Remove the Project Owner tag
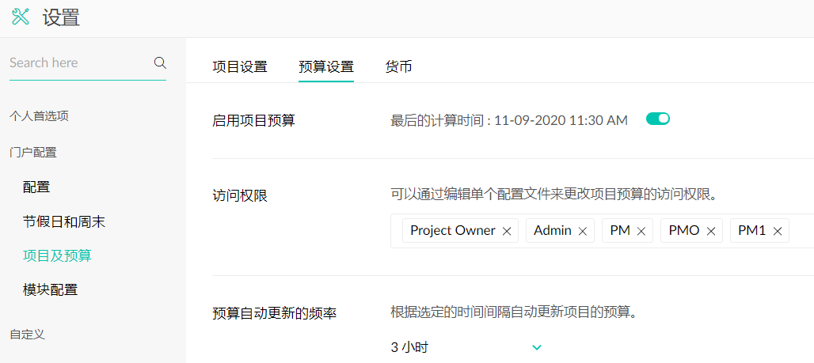The width and height of the screenshot is (814, 363). [507, 231]
